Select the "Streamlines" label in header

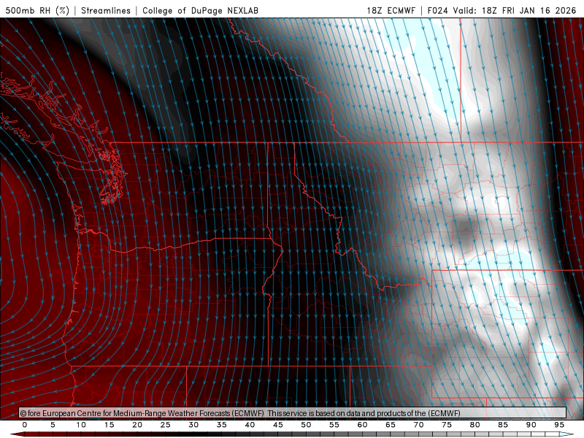(x=106, y=10)
